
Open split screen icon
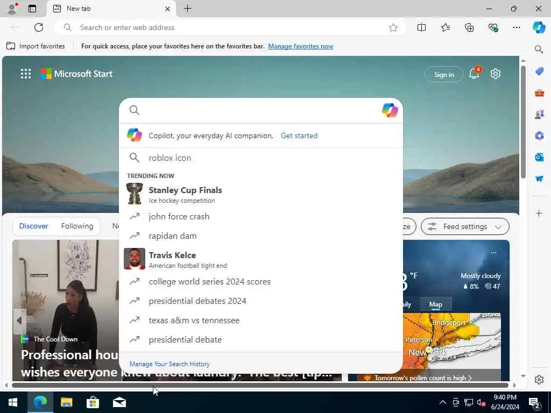coord(421,27)
